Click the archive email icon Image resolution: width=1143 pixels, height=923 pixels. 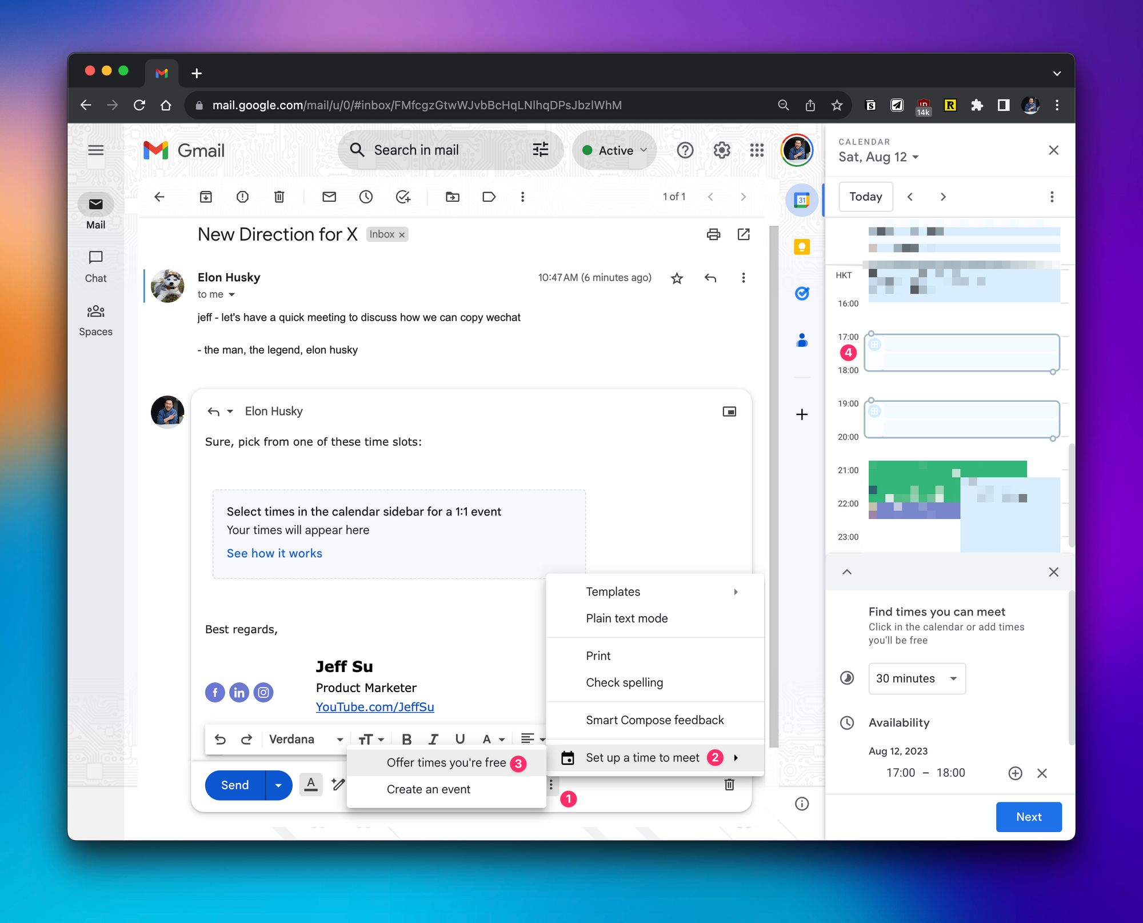[206, 197]
